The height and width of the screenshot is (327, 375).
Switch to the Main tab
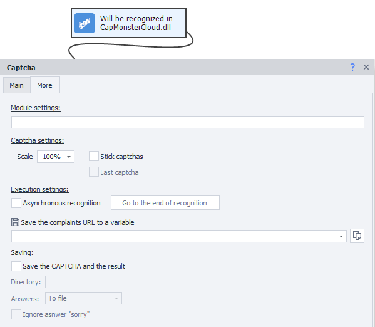pos(16,85)
